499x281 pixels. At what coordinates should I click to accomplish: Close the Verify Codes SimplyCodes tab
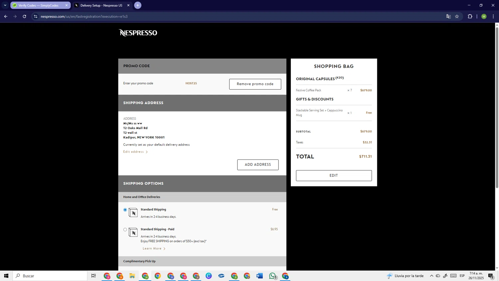coord(67,5)
